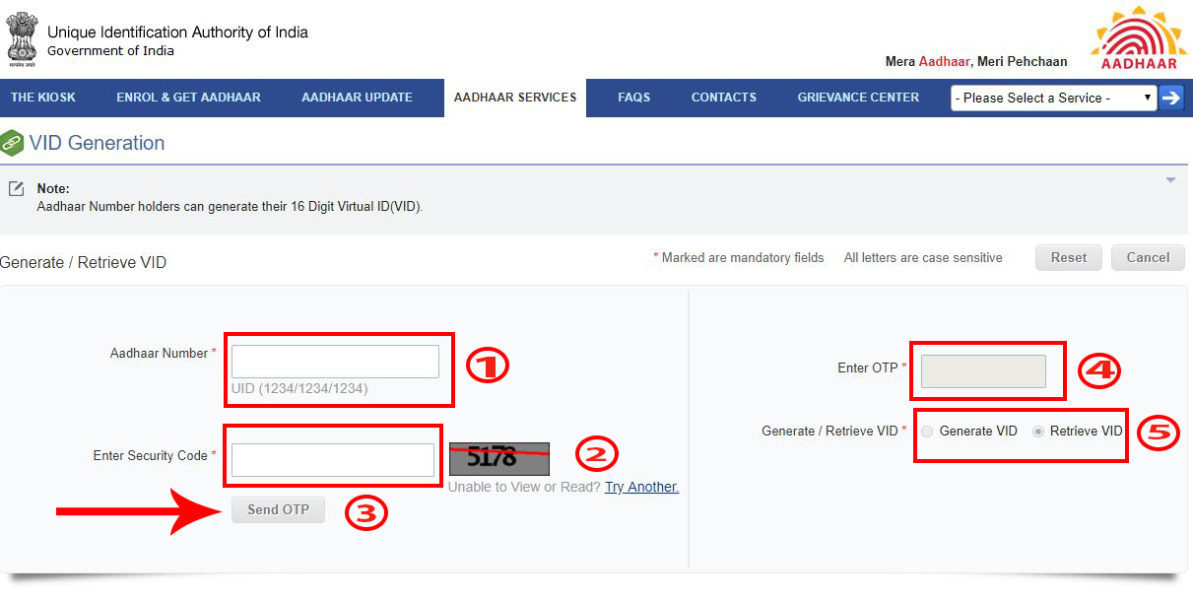The width and height of the screenshot is (1193, 600).
Task: Click the Aadhaar rainbow logo
Action: (1139, 39)
